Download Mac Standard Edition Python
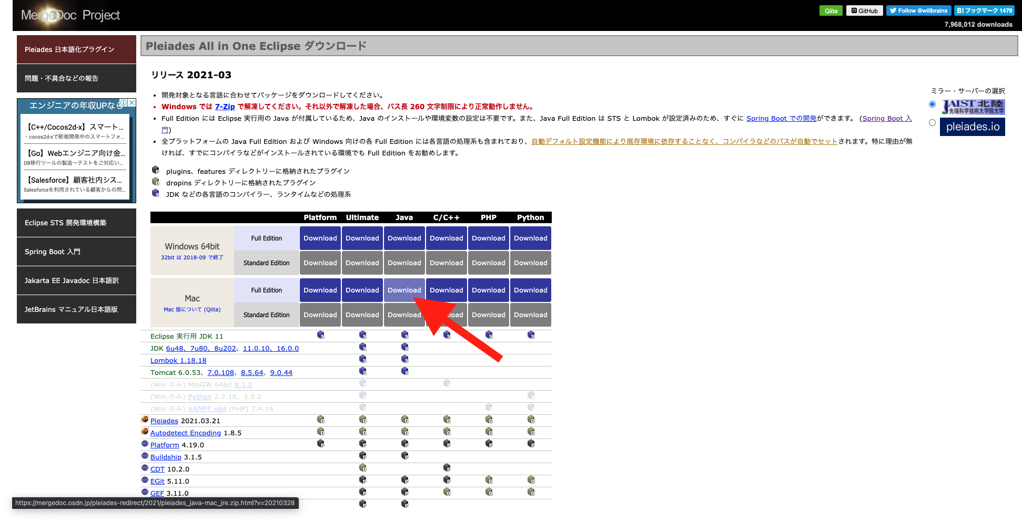 click(531, 315)
